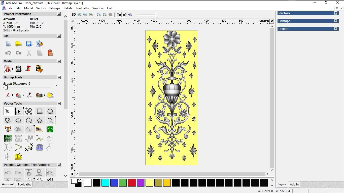This screenshot has height=193, width=344.
Task: Select the Create Ellipse vector tool
Action: pyautogui.click(x=18, y=121)
